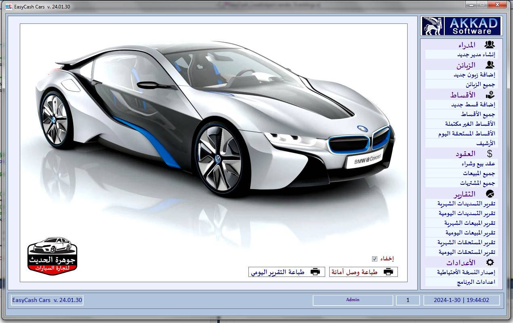The width and height of the screenshot is (513, 323).
Task: Click the settings gear icon
Action: (x=490, y=262)
